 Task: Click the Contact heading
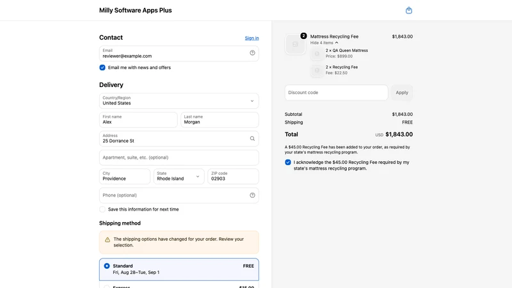(111, 38)
